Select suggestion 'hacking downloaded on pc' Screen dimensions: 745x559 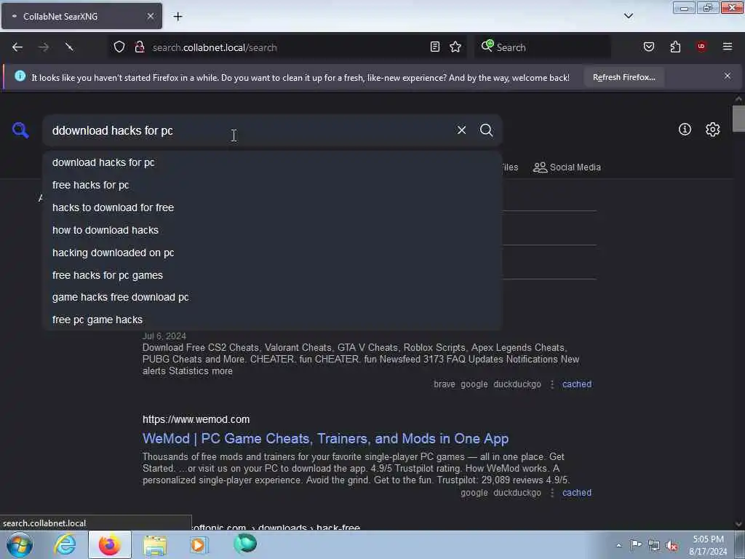point(272,253)
